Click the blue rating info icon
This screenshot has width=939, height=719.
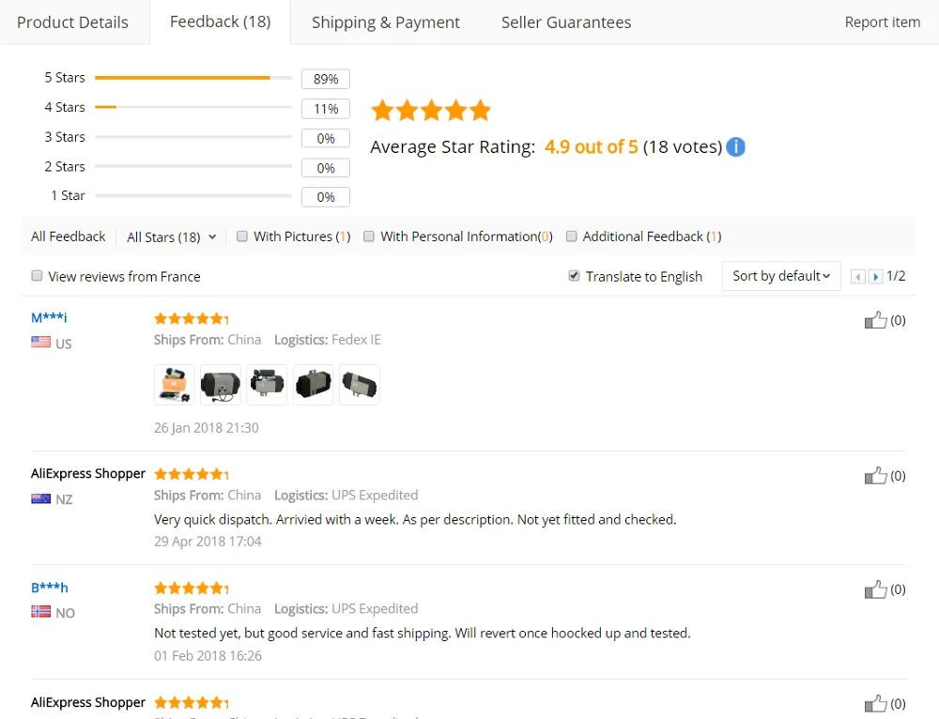[x=736, y=147]
